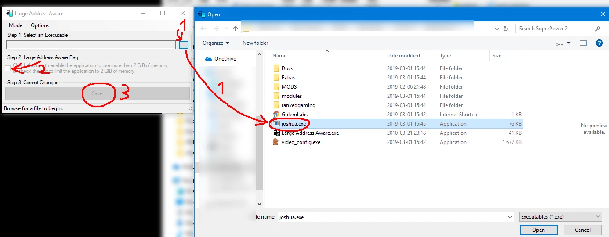Select the Docs folder name

[x=287, y=68]
